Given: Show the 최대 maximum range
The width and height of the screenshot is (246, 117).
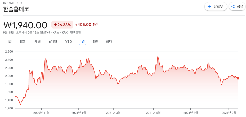Looking at the screenshot, I should pos(109,42).
